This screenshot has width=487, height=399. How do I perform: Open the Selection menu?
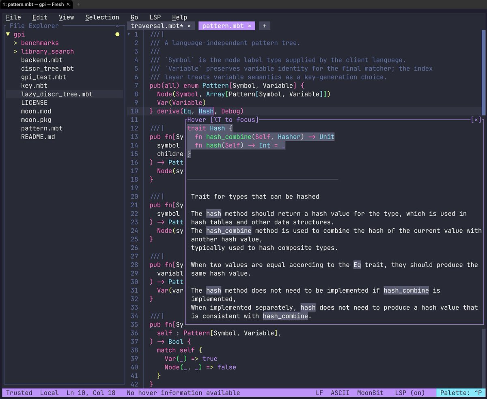(102, 17)
